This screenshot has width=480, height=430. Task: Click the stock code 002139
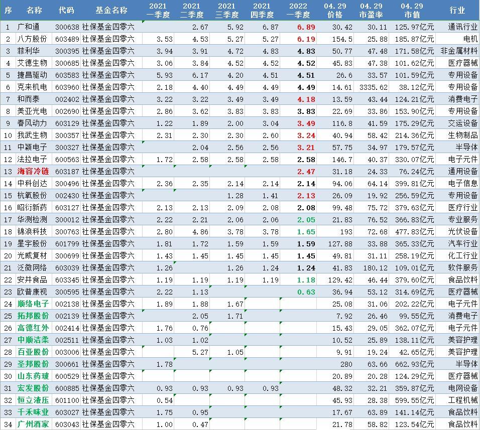(x=67, y=316)
